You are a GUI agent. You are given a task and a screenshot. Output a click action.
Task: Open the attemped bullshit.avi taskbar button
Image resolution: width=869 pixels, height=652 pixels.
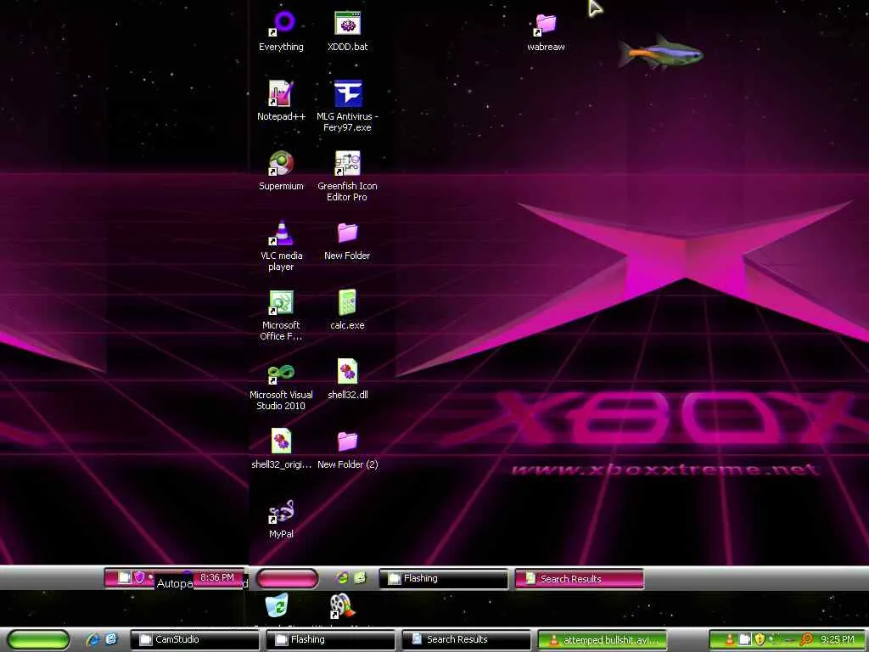602,640
